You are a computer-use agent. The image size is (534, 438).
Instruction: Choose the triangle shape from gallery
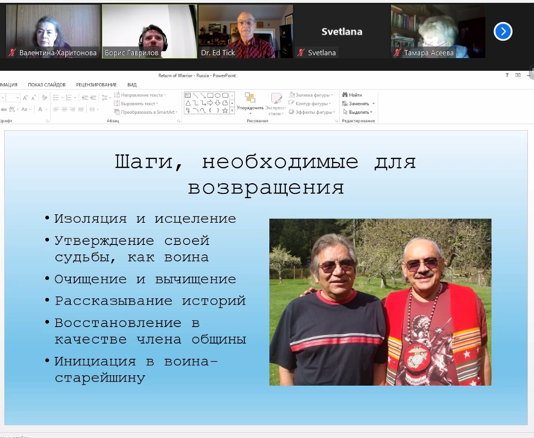click(188, 103)
